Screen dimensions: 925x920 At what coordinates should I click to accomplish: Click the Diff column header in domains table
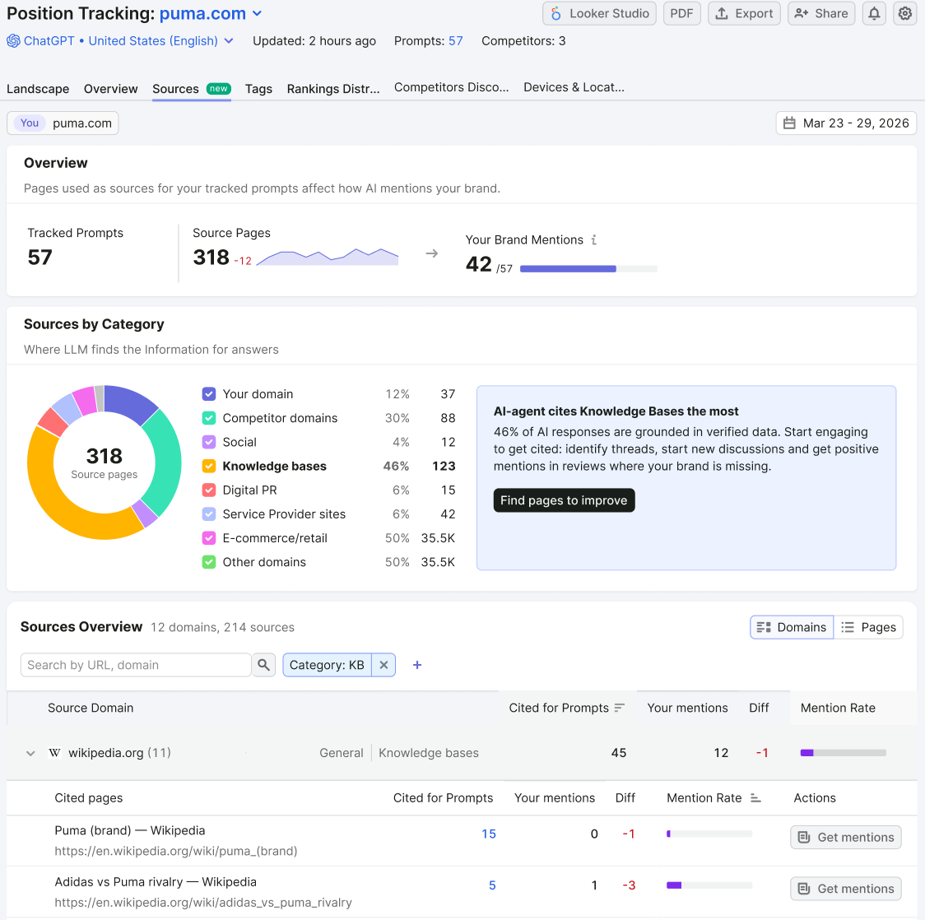(759, 708)
